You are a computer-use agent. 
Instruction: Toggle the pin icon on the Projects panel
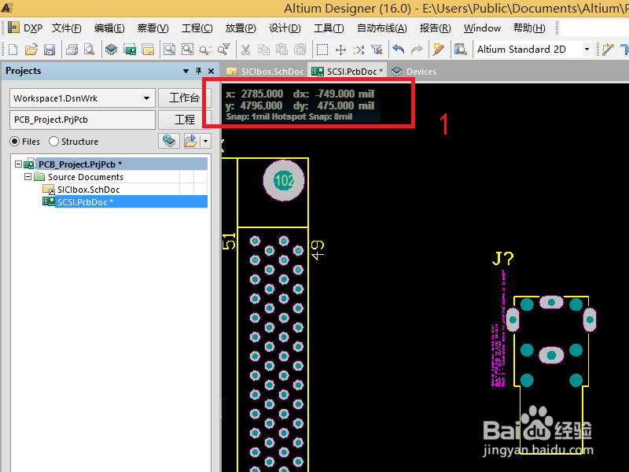pos(198,71)
